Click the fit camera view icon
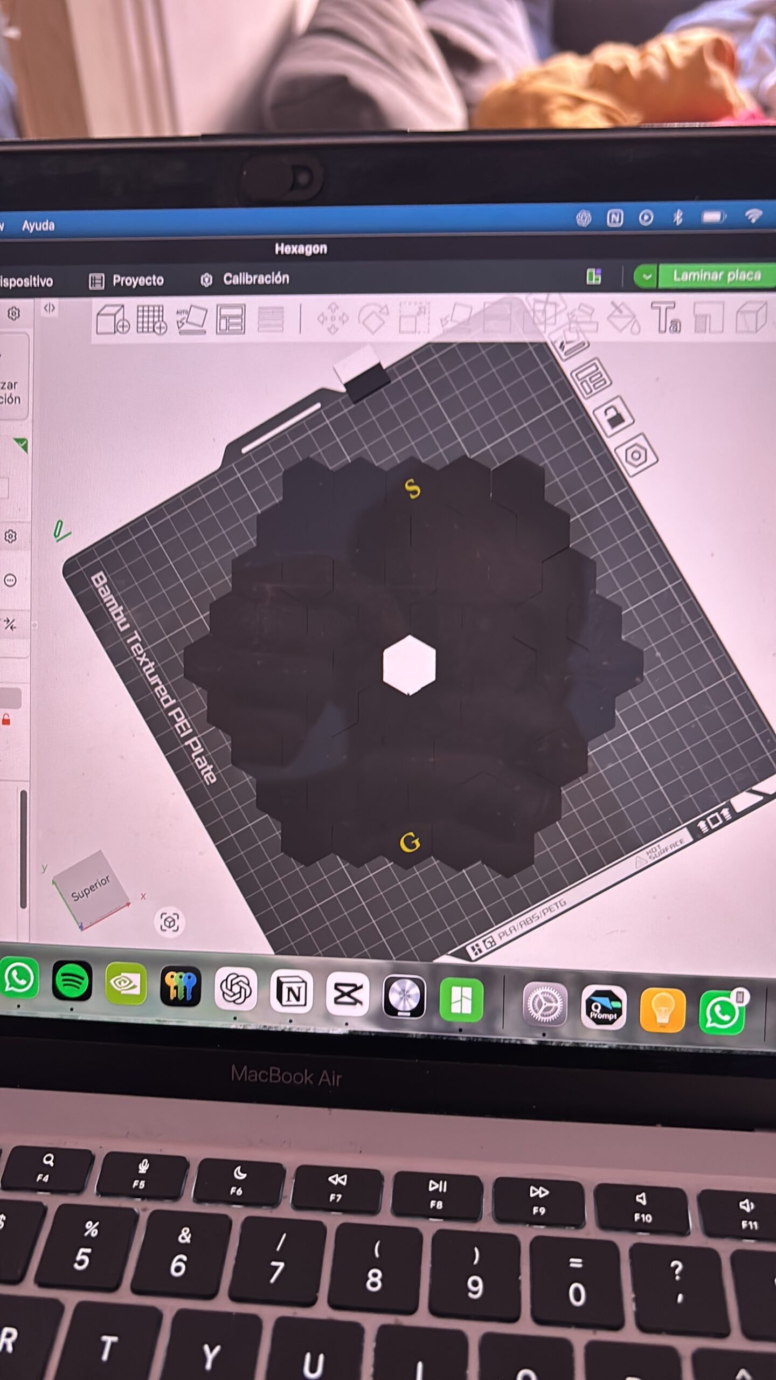Screen dimensions: 776x1380 (x=169, y=922)
